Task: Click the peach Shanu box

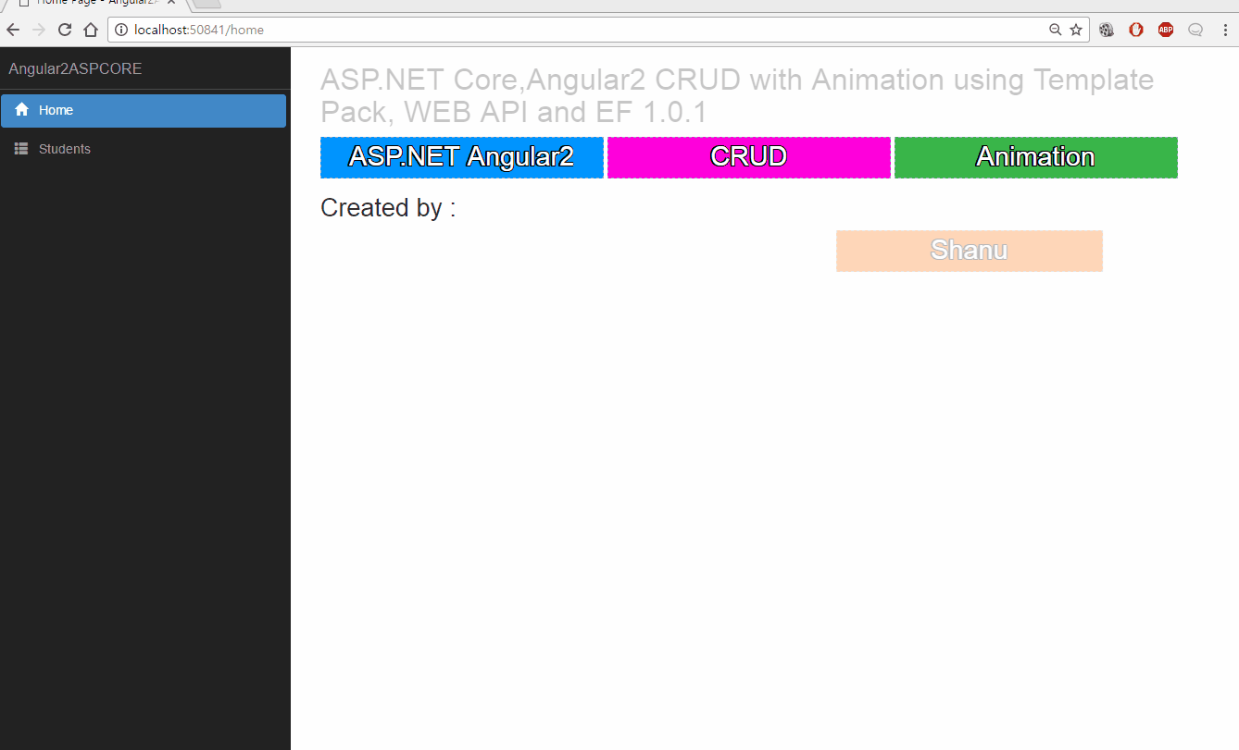Action: (970, 251)
